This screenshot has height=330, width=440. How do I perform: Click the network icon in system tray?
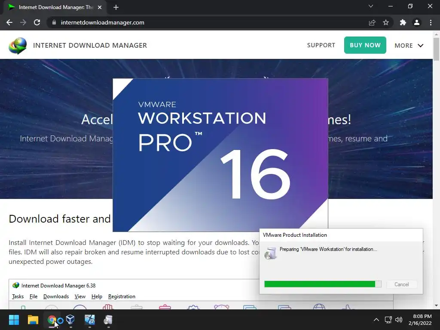tap(388, 320)
